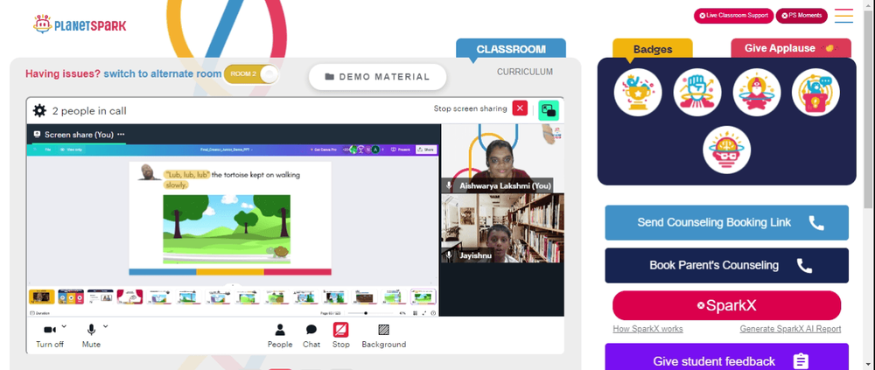The image size is (875, 370).
Task: Launch SparkX
Action: [726, 306]
